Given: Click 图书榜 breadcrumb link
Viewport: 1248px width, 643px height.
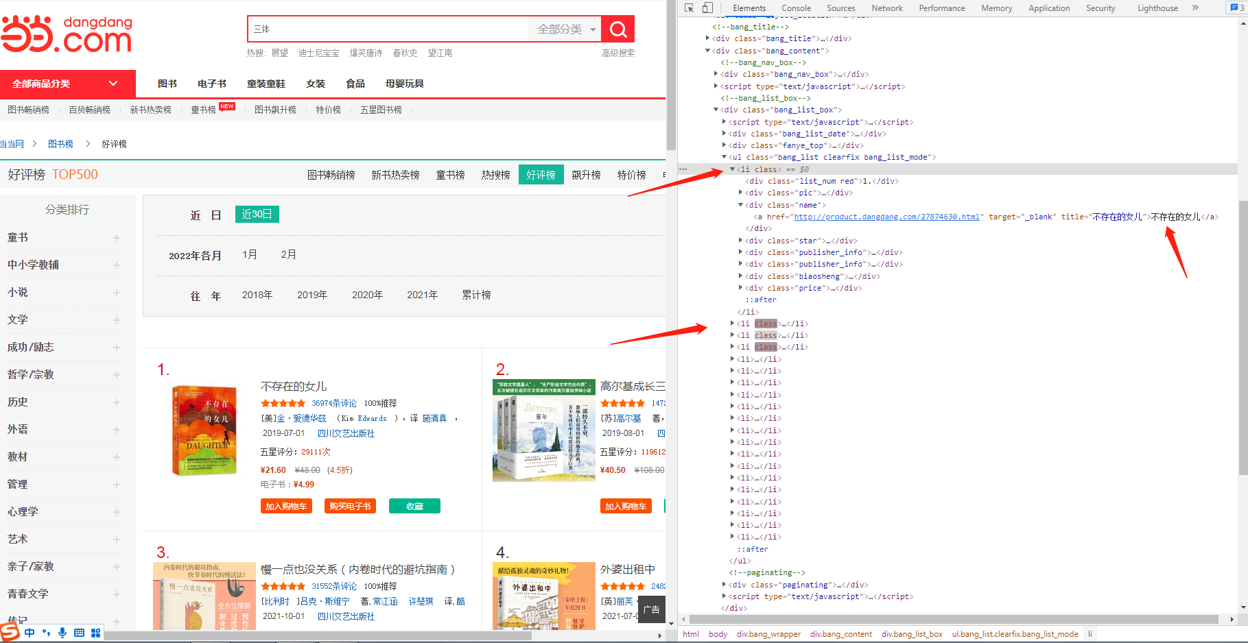Looking at the screenshot, I should pos(60,144).
